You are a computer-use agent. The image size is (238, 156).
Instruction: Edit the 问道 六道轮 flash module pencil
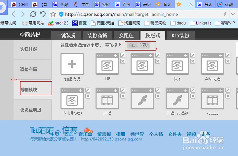[193, 90]
